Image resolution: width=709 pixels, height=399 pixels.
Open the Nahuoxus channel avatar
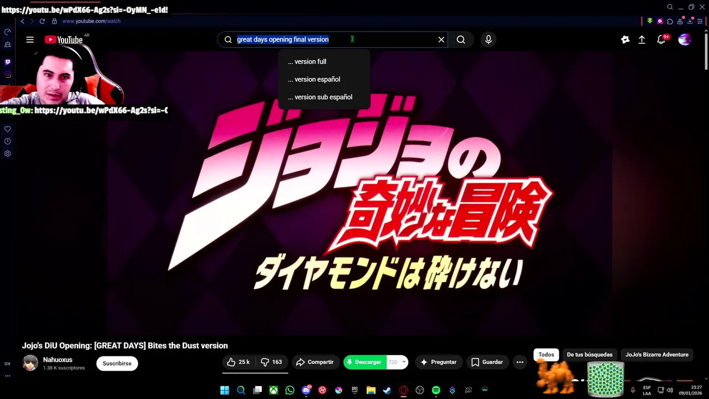[x=30, y=363]
